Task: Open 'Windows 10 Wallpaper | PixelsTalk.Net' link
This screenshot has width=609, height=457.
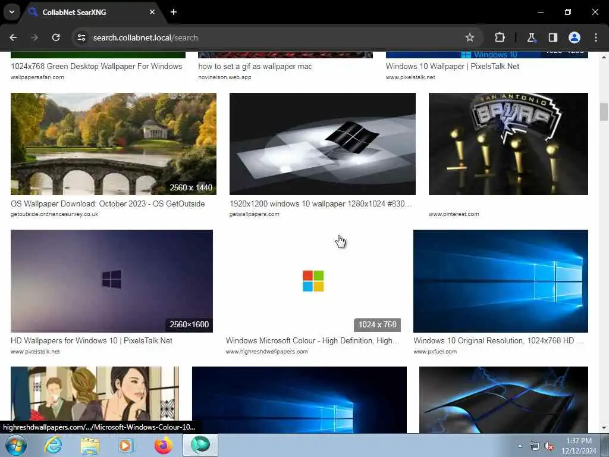Action: (453, 67)
